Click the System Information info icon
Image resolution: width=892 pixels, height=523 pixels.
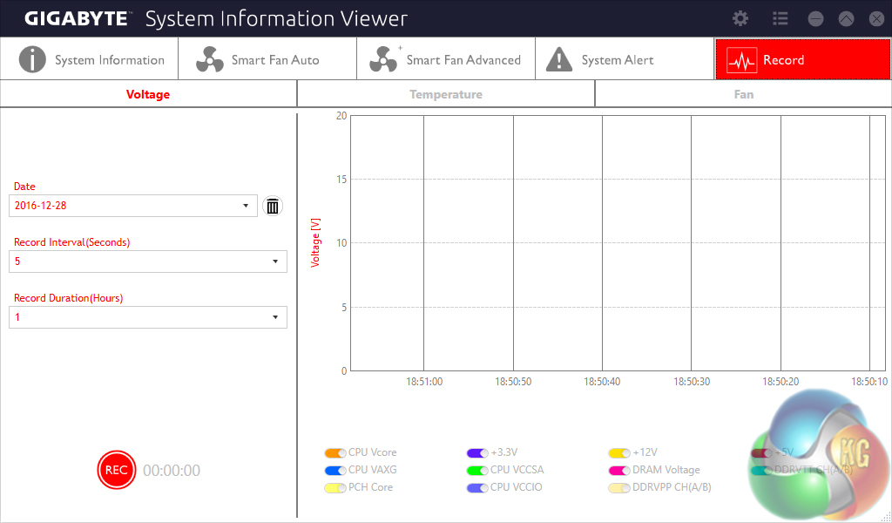pos(32,59)
